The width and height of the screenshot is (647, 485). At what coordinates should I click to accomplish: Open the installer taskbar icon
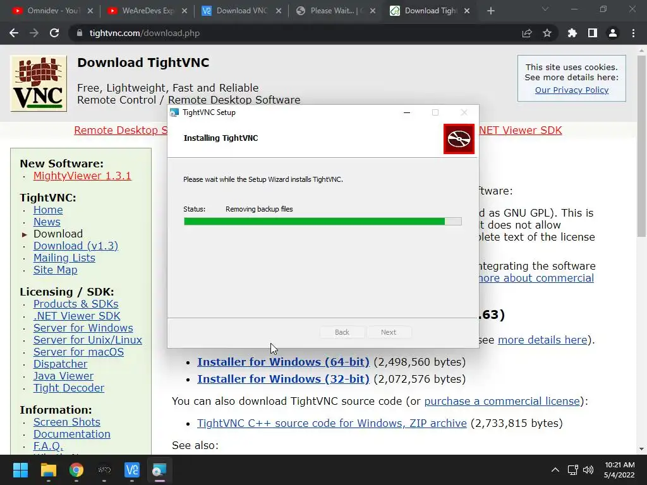[x=159, y=470]
